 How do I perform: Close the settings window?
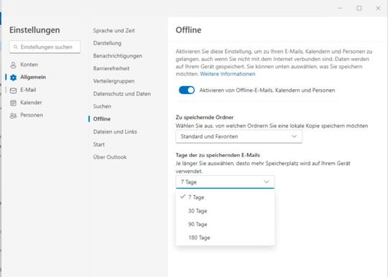(378, 8)
